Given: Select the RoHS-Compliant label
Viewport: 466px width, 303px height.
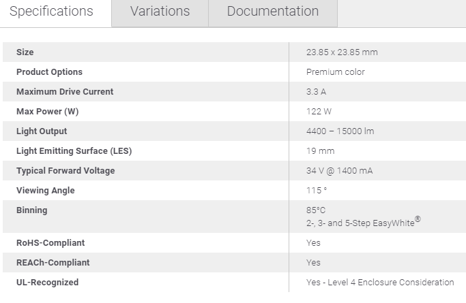Looking at the screenshot, I should point(50,243).
